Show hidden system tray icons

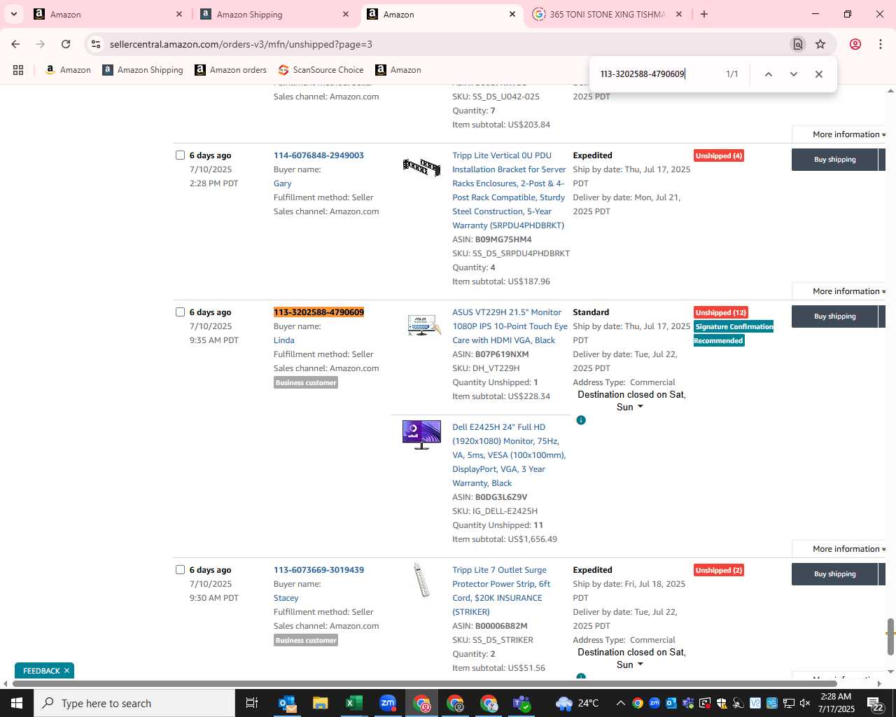click(x=620, y=703)
